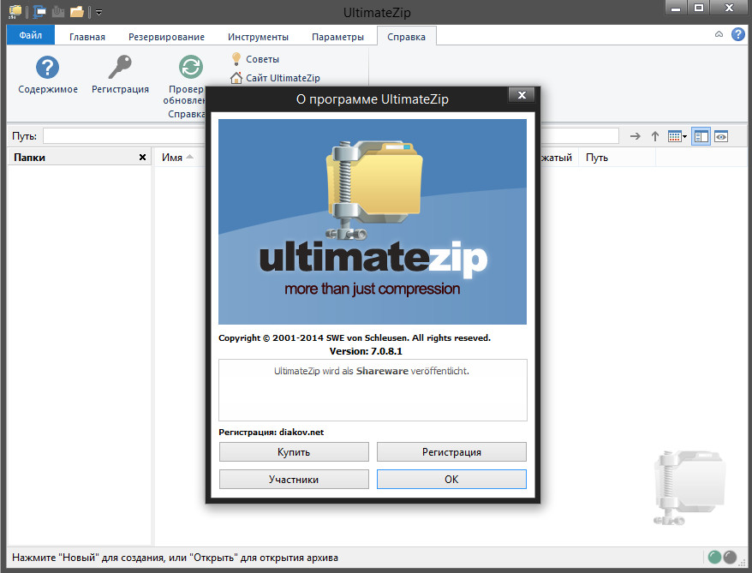This screenshot has width=752, height=573.
Task: Click the Участники button
Action: (x=294, y=479)
